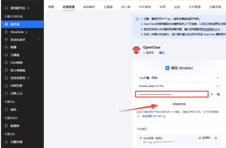Click the 域名 sidebar icon
This screenshot has height=148, width=226.
point(6,110)
